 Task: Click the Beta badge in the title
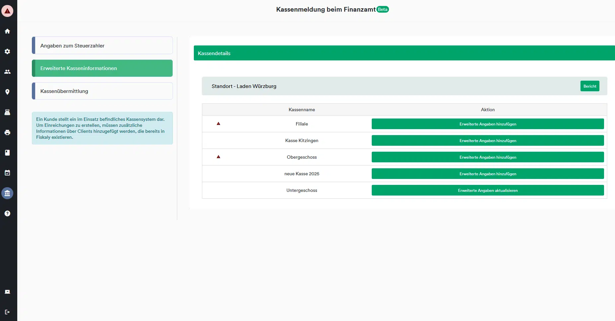point(383,9)
